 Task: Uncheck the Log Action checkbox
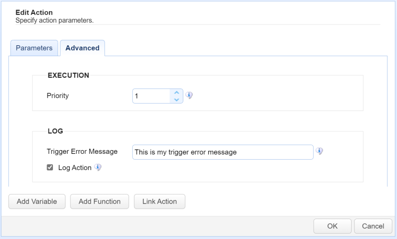(x=50, y=168)
